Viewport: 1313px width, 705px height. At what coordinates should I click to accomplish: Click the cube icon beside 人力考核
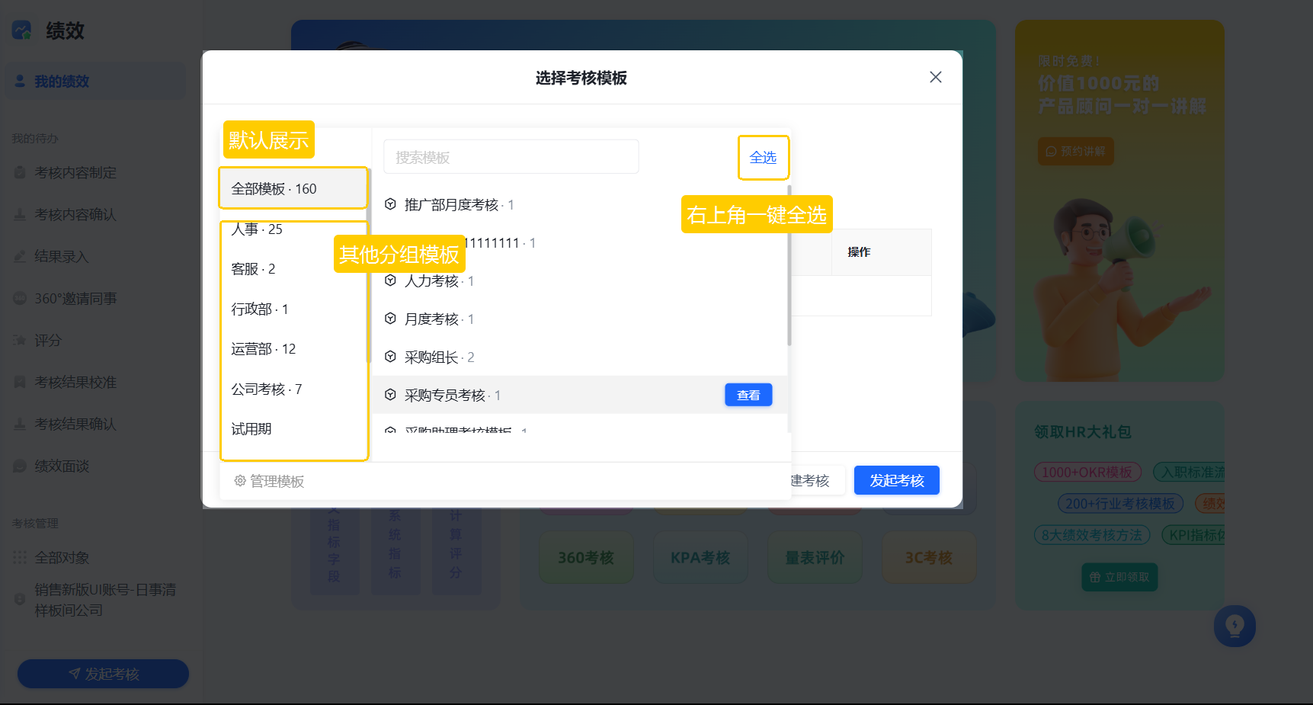click(x=390, y=280)
